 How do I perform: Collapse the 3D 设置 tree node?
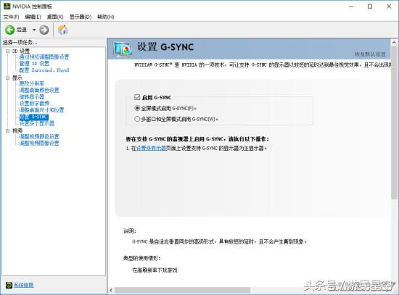tap(8, 51)
